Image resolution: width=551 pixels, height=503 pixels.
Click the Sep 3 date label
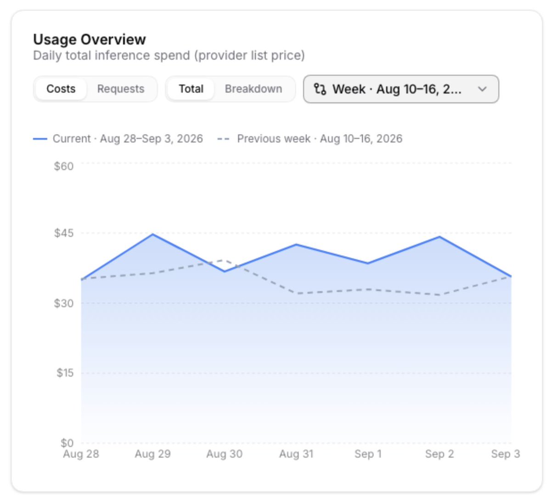pyautogui.click(x=506, y=454)
